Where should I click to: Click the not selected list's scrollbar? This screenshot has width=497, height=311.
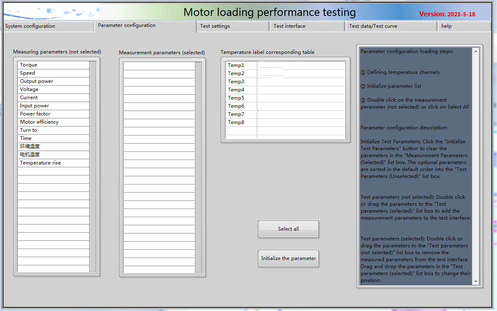point(92,163)
